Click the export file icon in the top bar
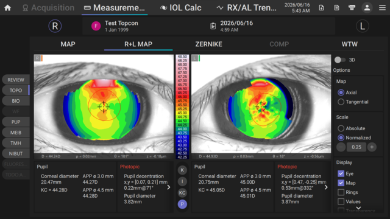Viewport: 390px width, 219px height. tap(321, 8)
